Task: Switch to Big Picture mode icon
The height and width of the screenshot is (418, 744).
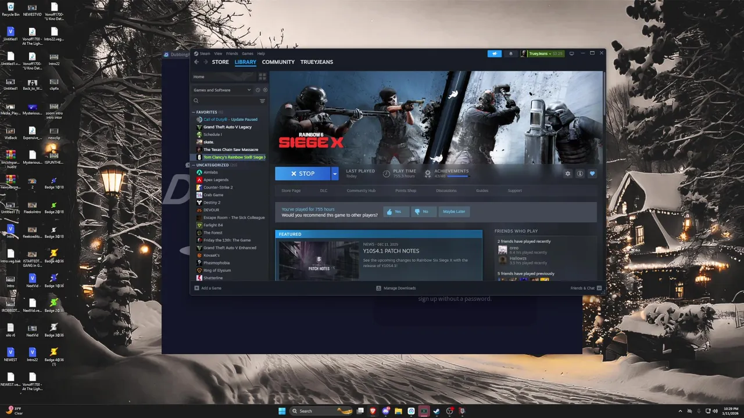Action: click(x=571, y=53)
